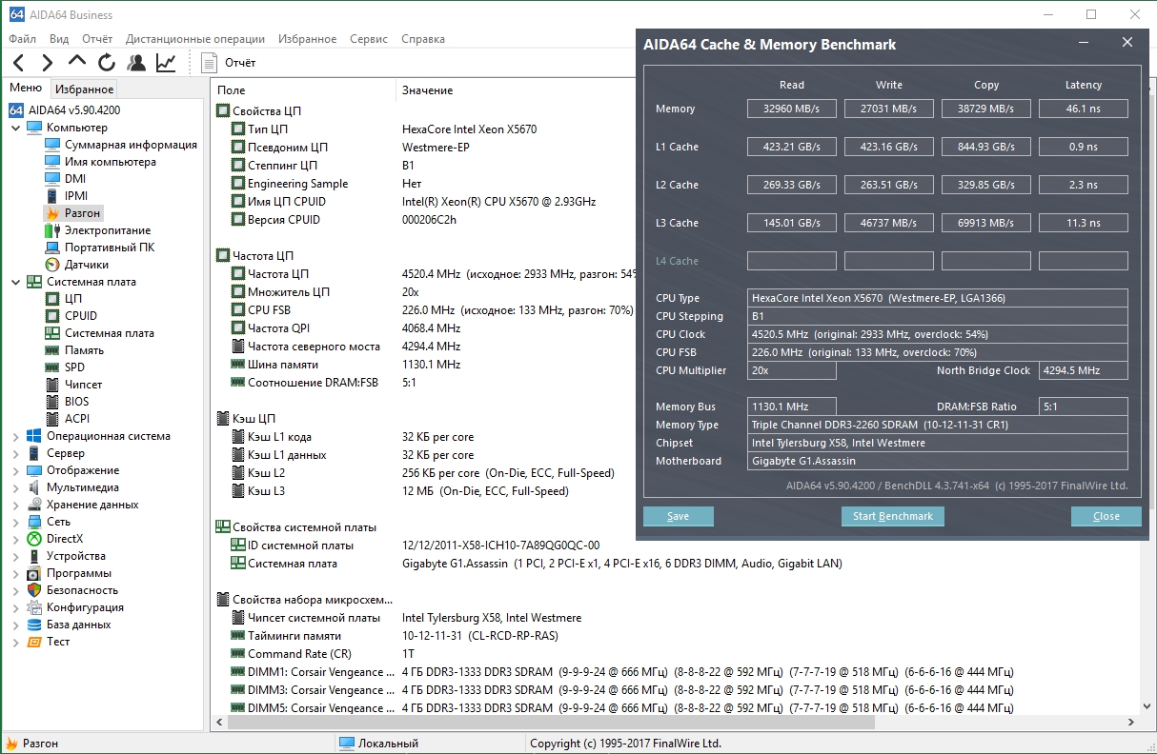Open the Вид menu
The image size is (1157, 754).
coord(59,39)
